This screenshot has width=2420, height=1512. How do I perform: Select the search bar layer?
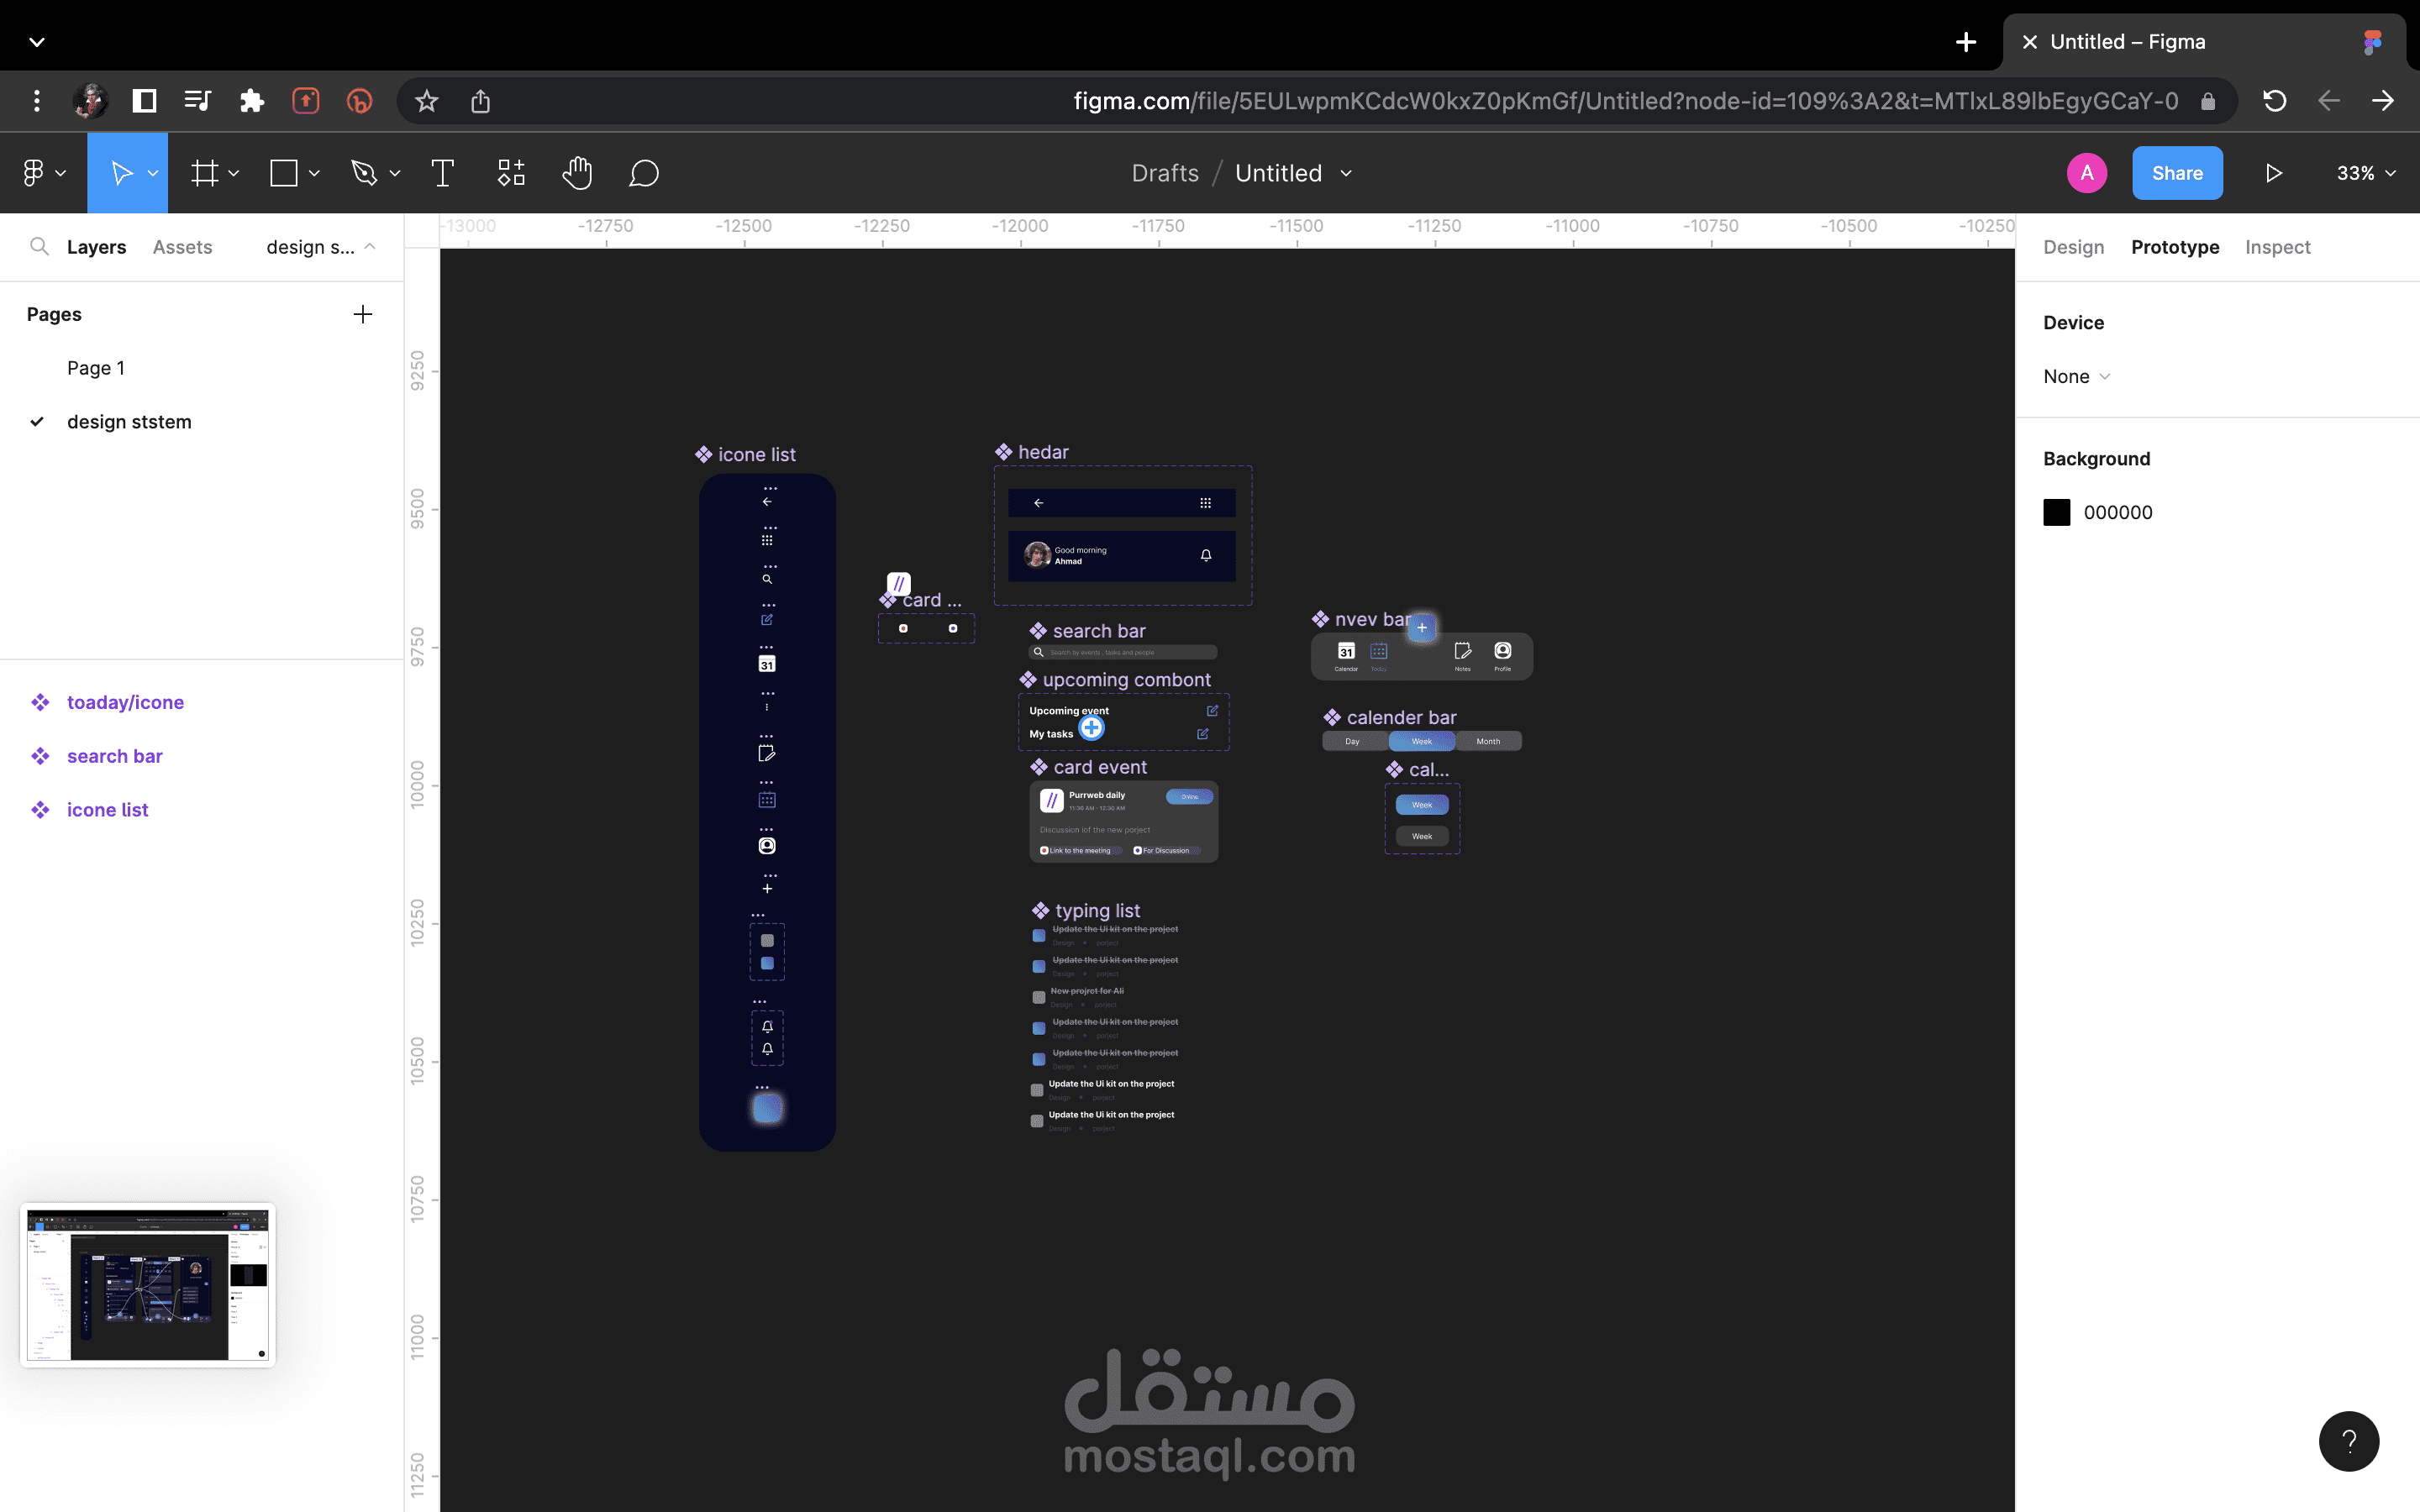pos(114,756)
